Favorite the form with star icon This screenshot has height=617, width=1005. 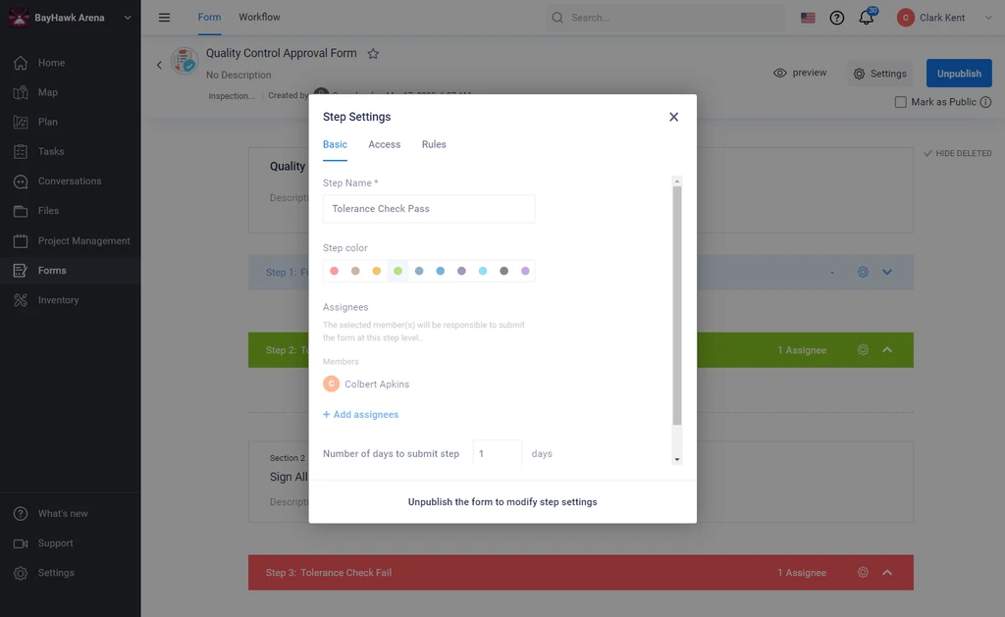(373, 54)
